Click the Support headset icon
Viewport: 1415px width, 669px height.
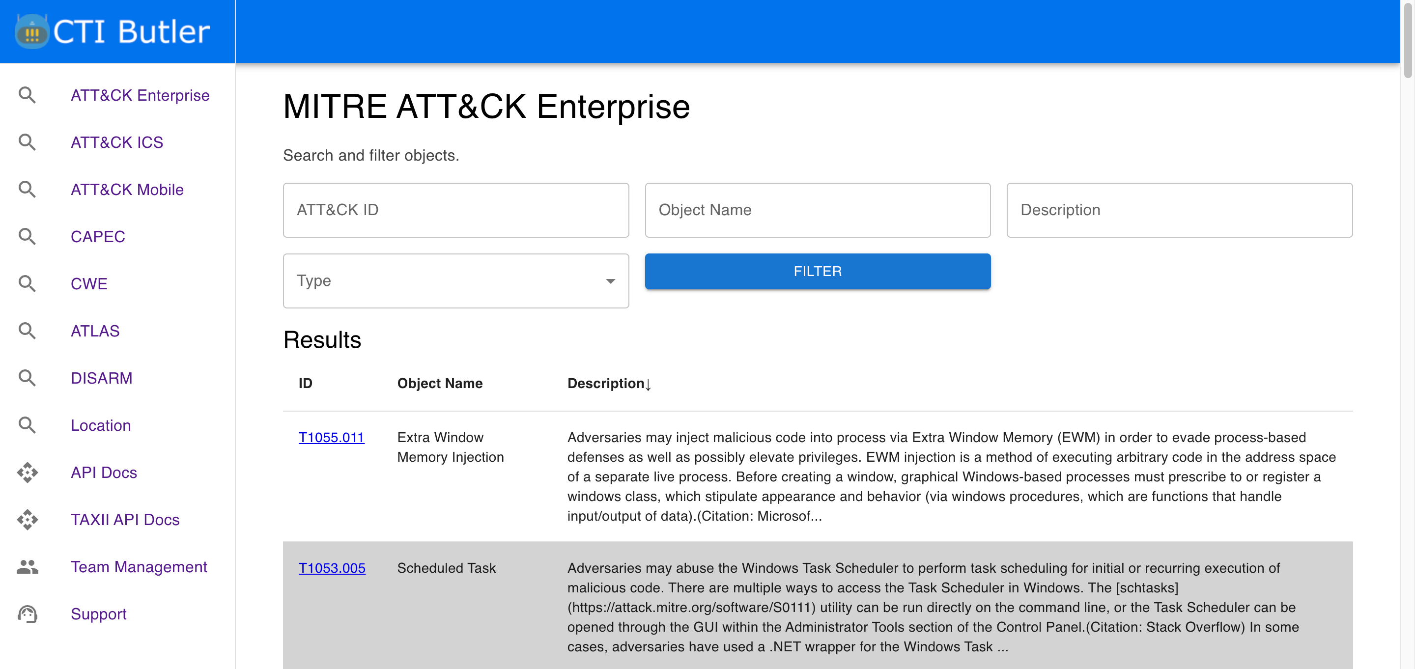[27, 613]
